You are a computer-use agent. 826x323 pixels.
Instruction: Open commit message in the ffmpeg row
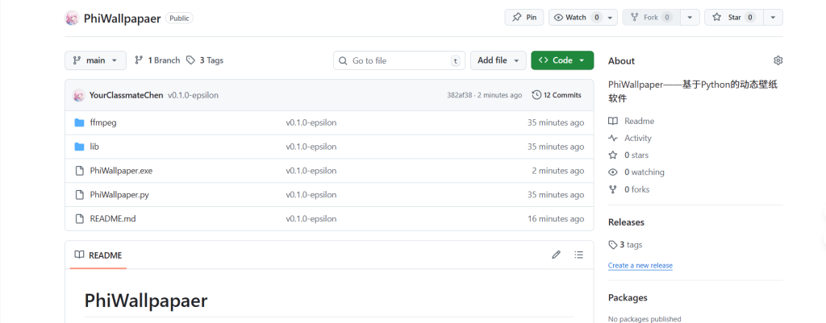pos(311,122)
